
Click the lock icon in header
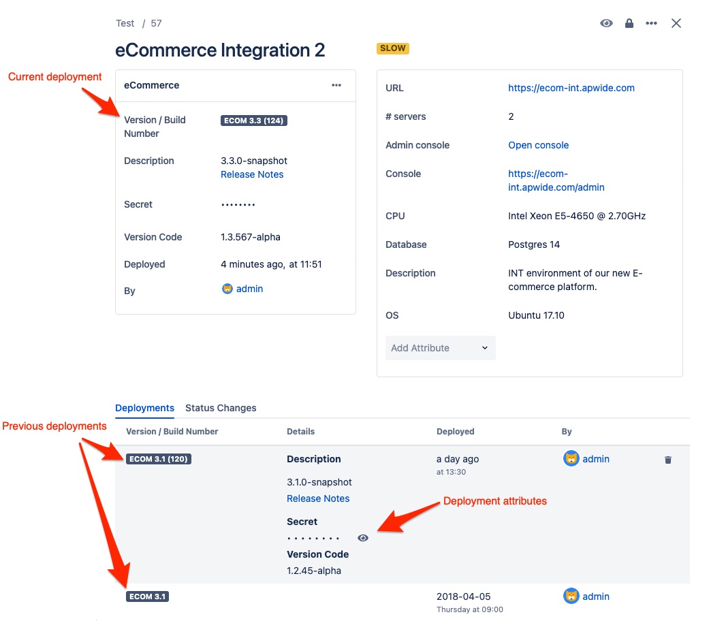tap(629, 23)
